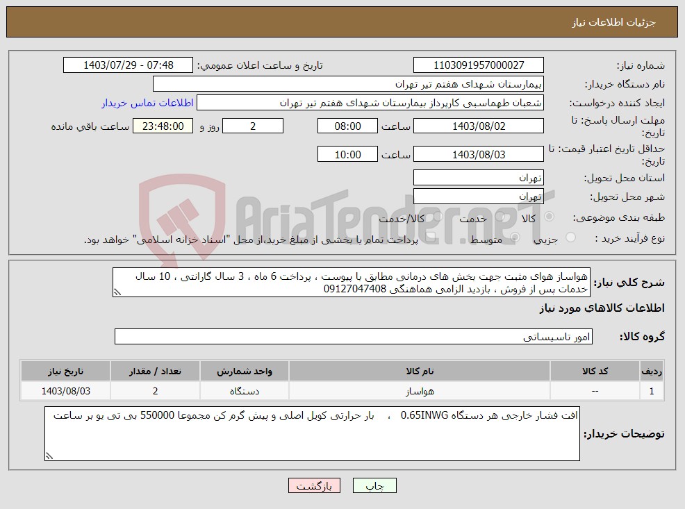
Task: Click the ردیف column header
Action: pos(652,371)
